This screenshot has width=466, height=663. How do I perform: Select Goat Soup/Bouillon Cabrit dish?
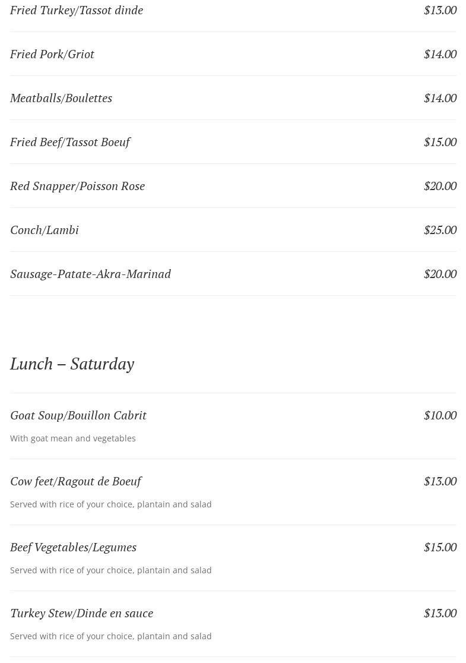[x=78, y=415]
